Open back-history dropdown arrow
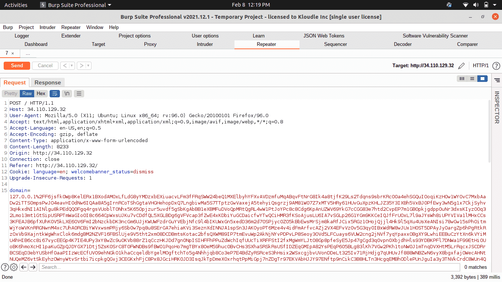The image size is (502, 282). click(x=72, y=66)
